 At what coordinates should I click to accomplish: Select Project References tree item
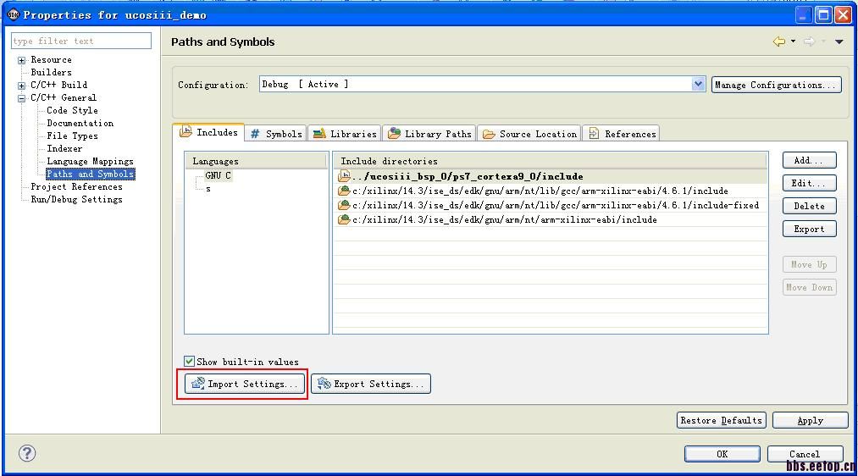[76, 186]
